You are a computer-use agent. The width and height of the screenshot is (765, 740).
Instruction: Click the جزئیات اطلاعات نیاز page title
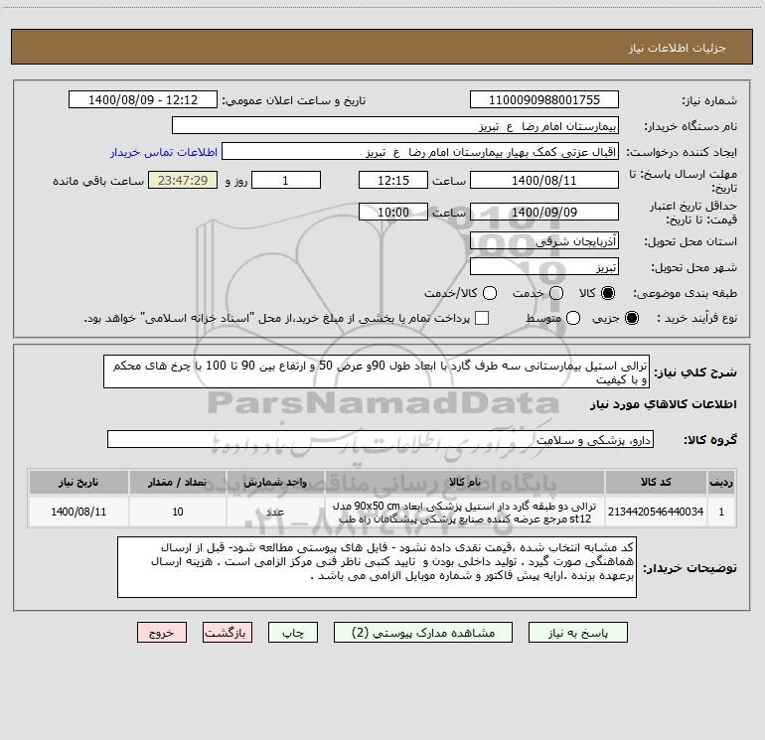pyautogui.click(x=678, y=48)
